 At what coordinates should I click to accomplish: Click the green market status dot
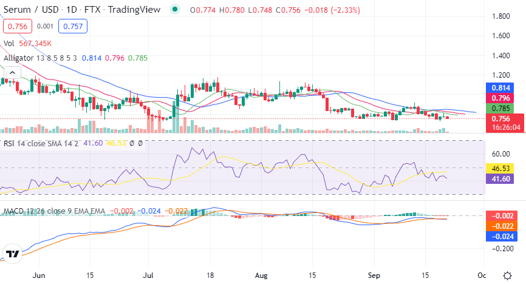coord(174,9)
